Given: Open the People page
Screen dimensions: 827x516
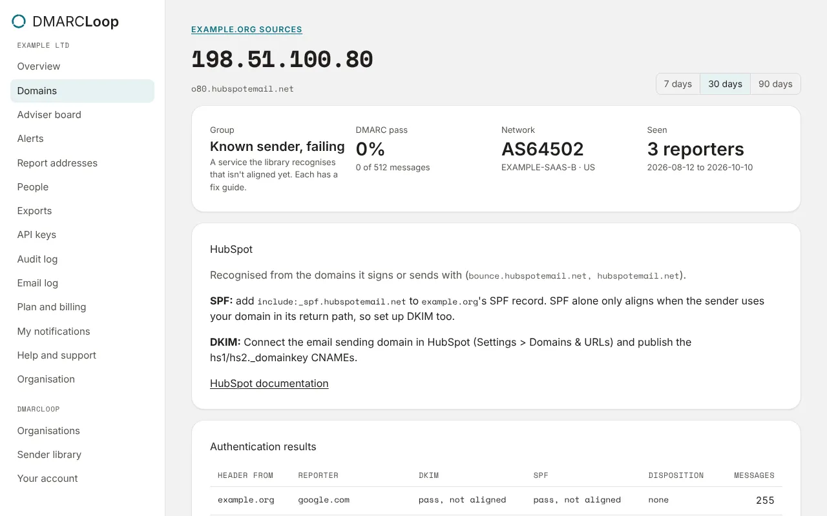Looking at the screenshot, I should (82, 187).
